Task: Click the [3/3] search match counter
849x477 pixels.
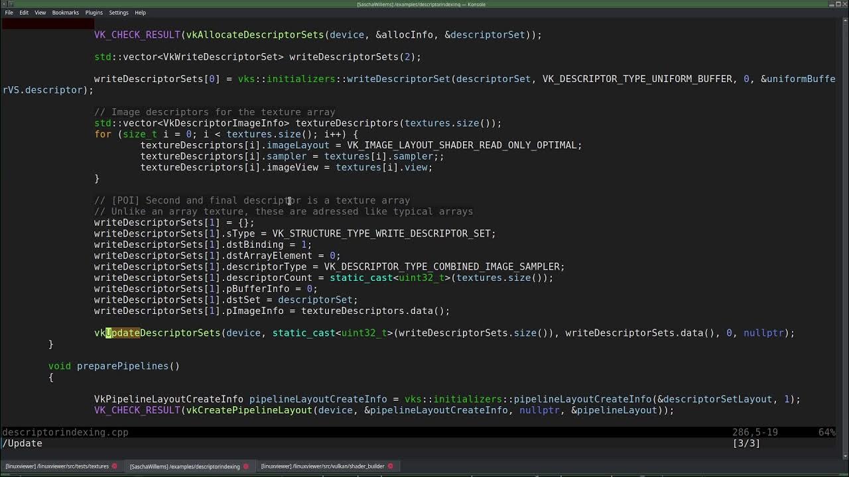Action: tap(746, 443)
